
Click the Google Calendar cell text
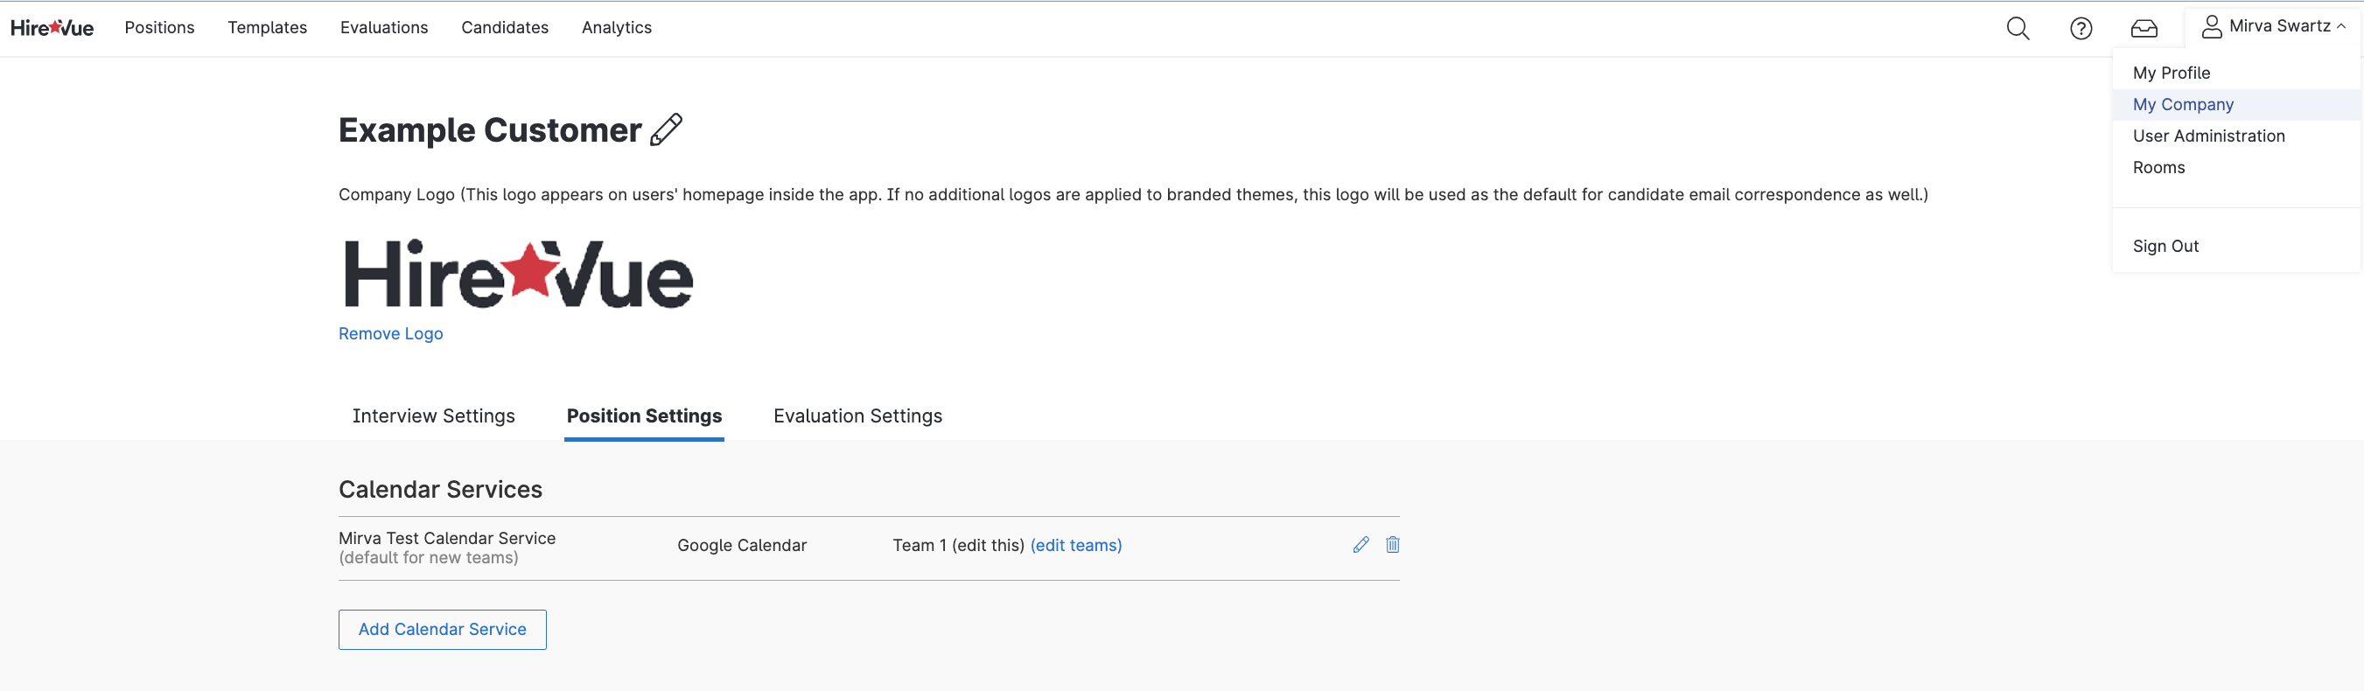tap(742, 545)
